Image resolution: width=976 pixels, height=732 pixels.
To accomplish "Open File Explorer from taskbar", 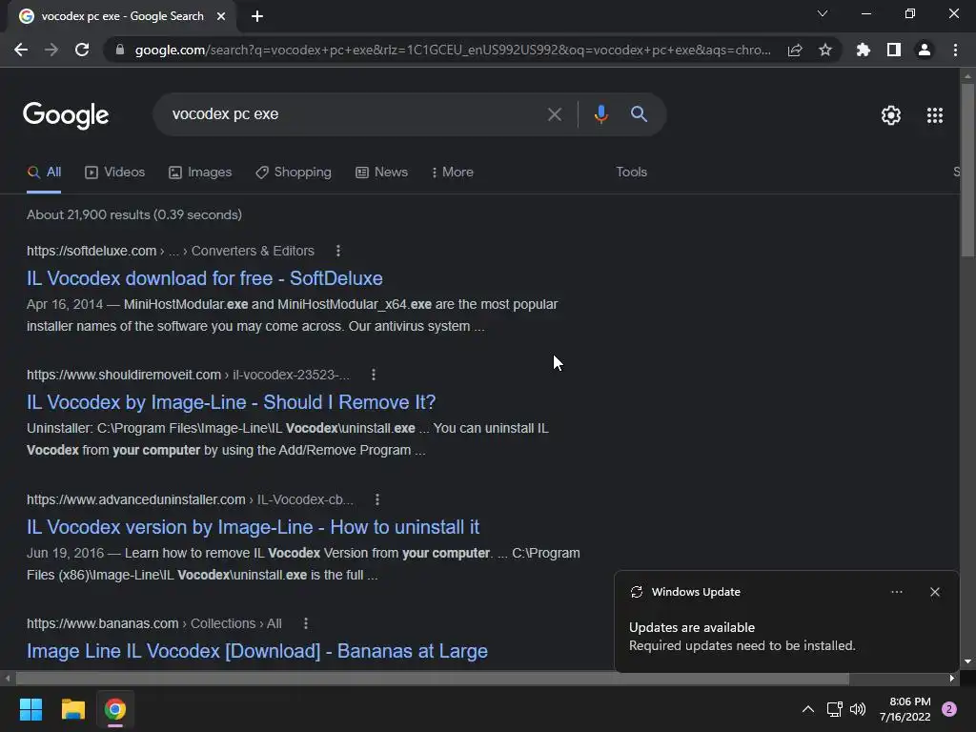I will pos(72,709).
